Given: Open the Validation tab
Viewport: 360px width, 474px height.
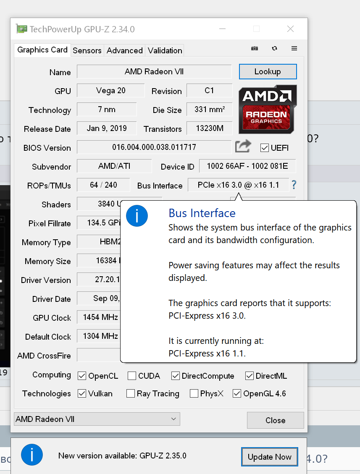Looking at the screenshot, I should point(165,50).
